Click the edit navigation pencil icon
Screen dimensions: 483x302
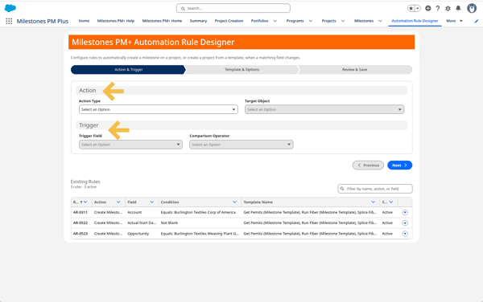pos(477,21)
